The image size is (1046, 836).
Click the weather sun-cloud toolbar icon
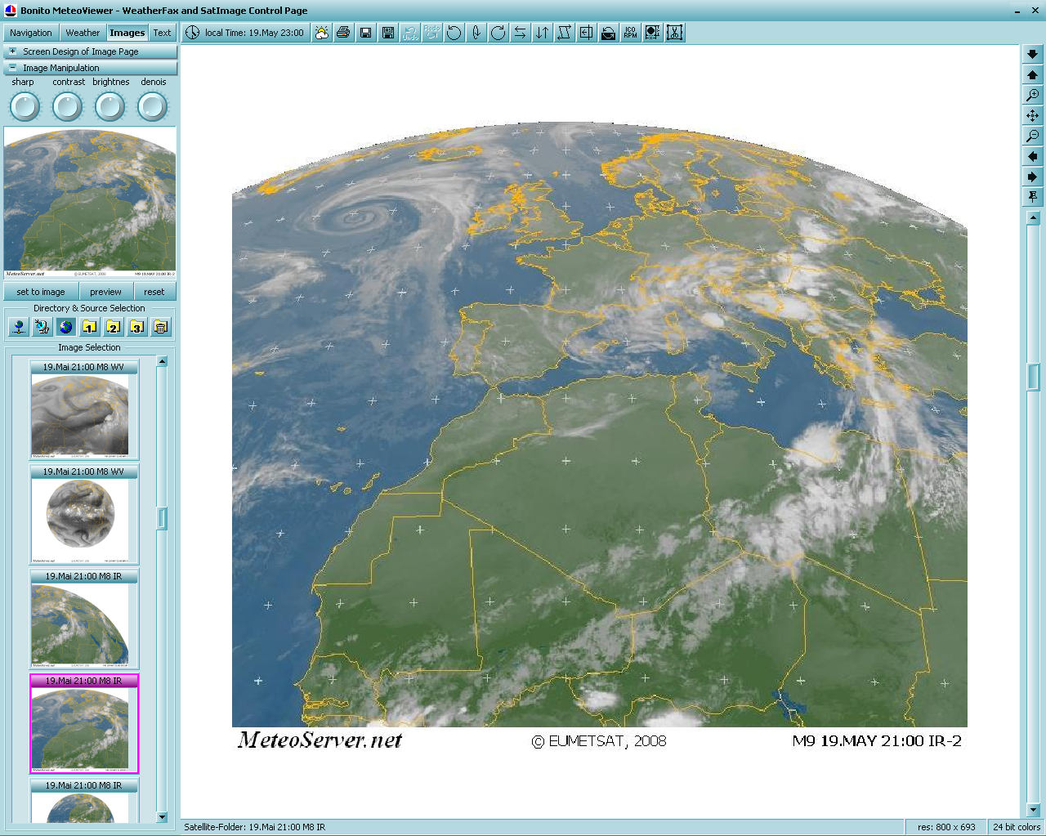point(322,33)
